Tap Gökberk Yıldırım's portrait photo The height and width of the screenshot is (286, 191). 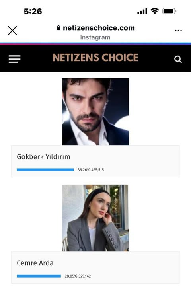click(x=95, y=112)
